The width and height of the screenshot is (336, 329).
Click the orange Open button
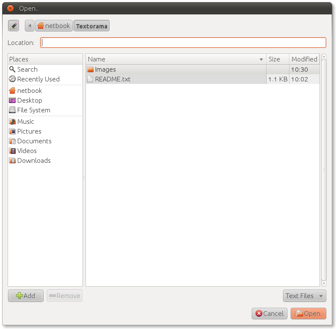click(x=308, y=314)
